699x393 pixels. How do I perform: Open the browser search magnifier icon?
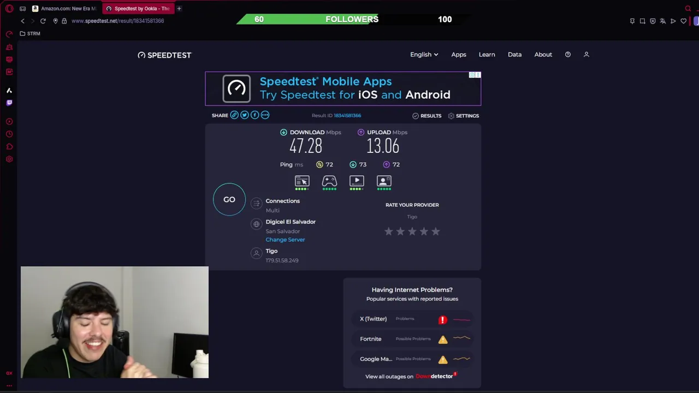coord(688,9)
